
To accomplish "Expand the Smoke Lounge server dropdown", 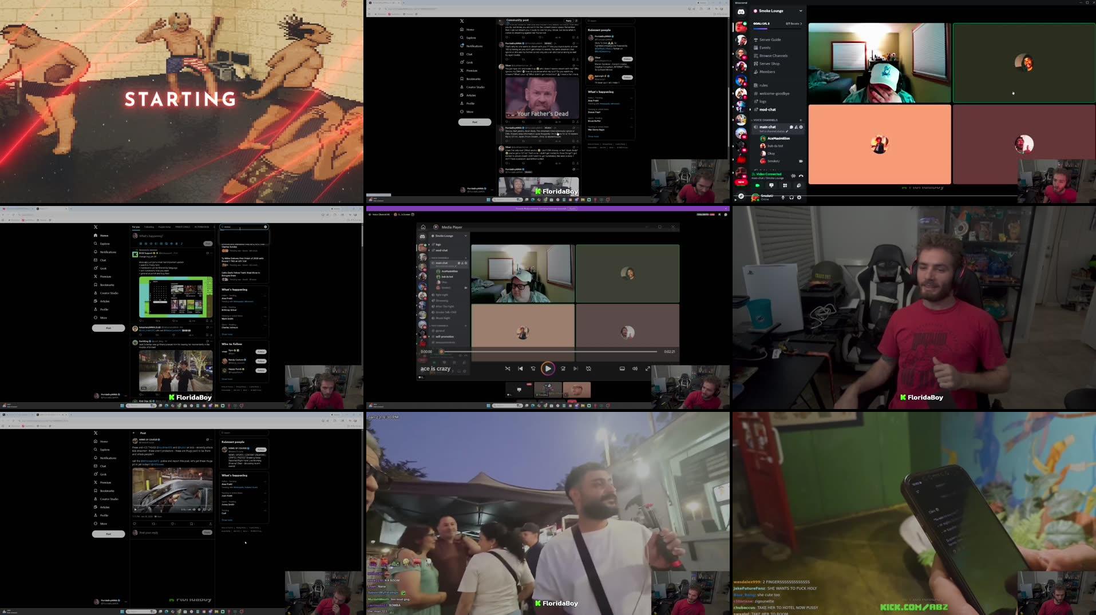I will point(802,11).
